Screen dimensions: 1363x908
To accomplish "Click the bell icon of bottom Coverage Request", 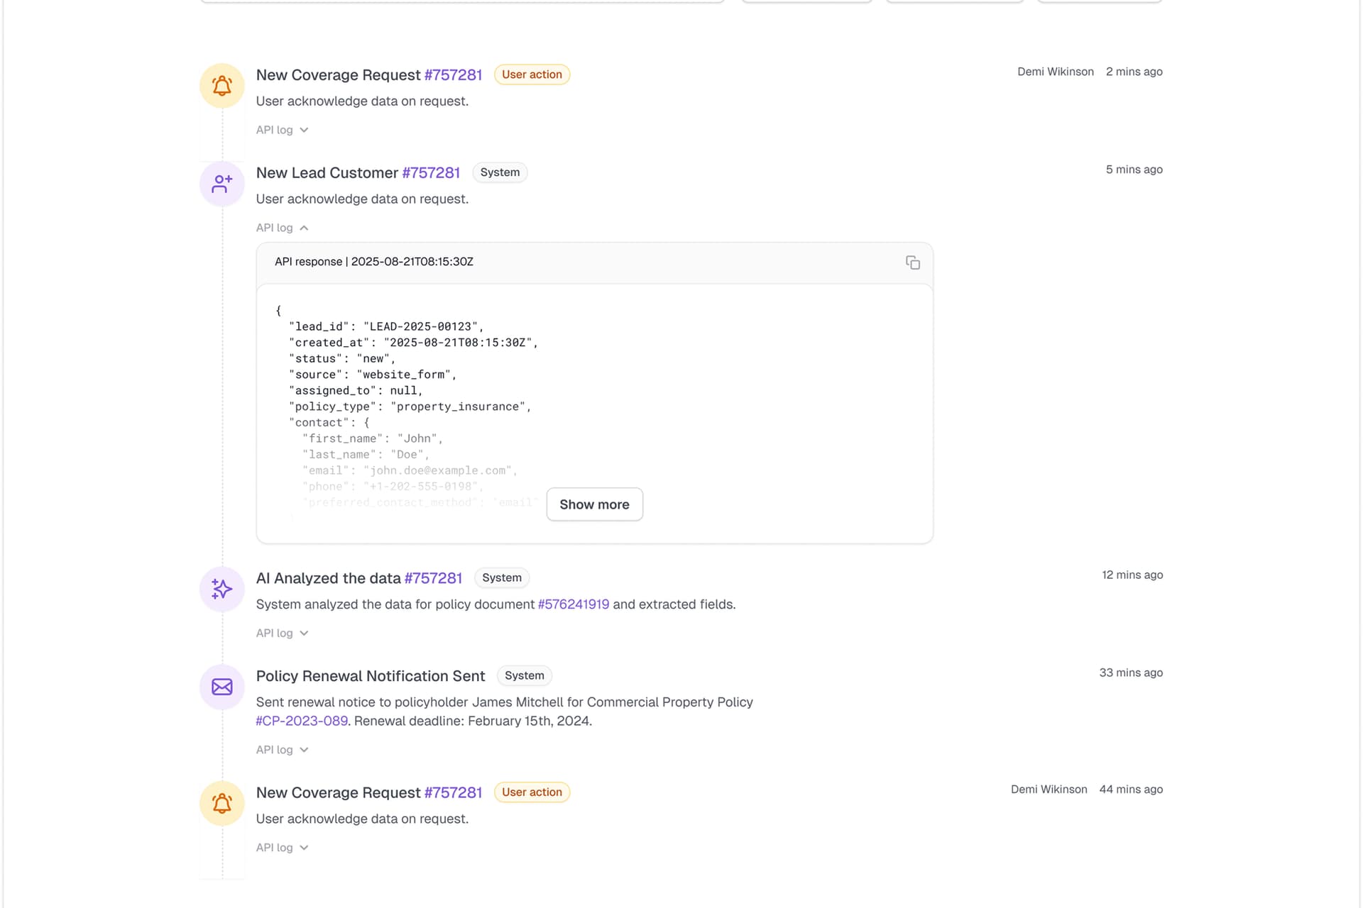I will (x=221, y=803).
